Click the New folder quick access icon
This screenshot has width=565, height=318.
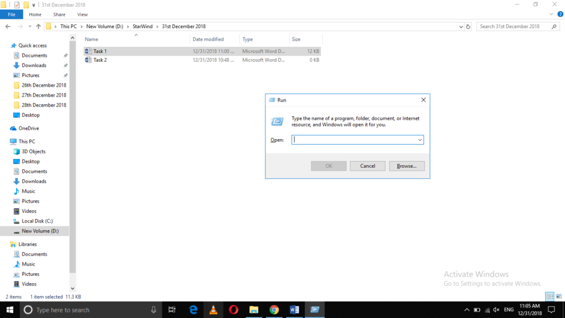(x=26, y=4)
